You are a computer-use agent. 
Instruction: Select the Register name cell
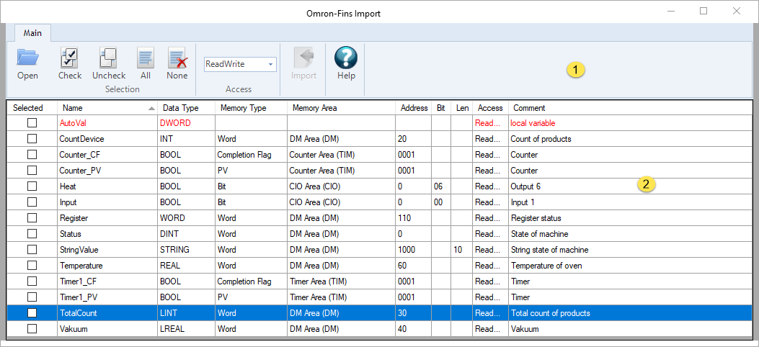pyautogui.click(x=107, y=218)
